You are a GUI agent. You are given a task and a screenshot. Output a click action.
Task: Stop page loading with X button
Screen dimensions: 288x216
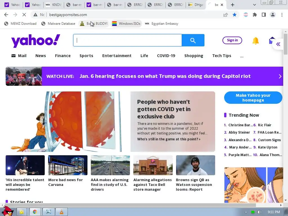pyautogui.click(x=24, y=15)
